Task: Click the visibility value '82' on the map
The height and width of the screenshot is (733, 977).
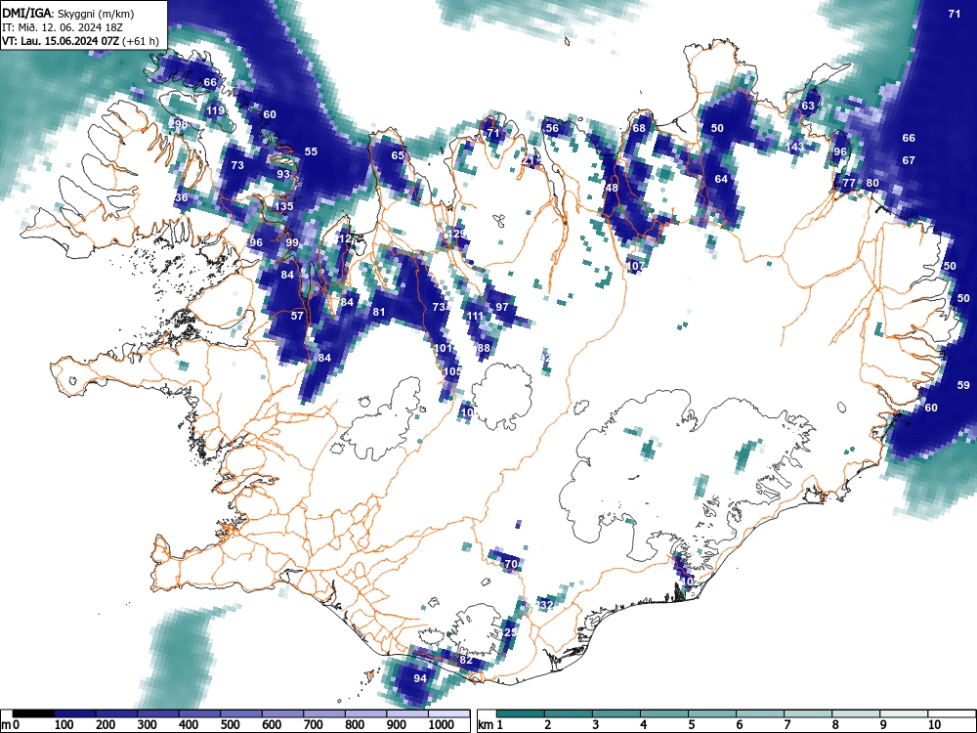Action: [x=466, y=660]
